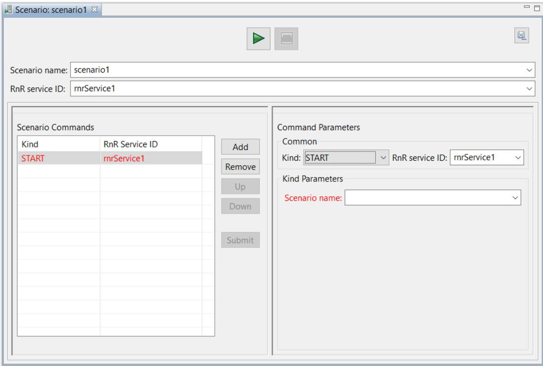Open Kind Parameters Scenario name dropdown
Viewport: 543px width, 366px height.
[432, 197]
